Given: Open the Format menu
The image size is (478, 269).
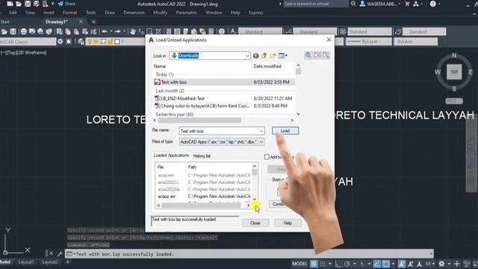Looking at the screenshot, I should (x=69, y=13).
